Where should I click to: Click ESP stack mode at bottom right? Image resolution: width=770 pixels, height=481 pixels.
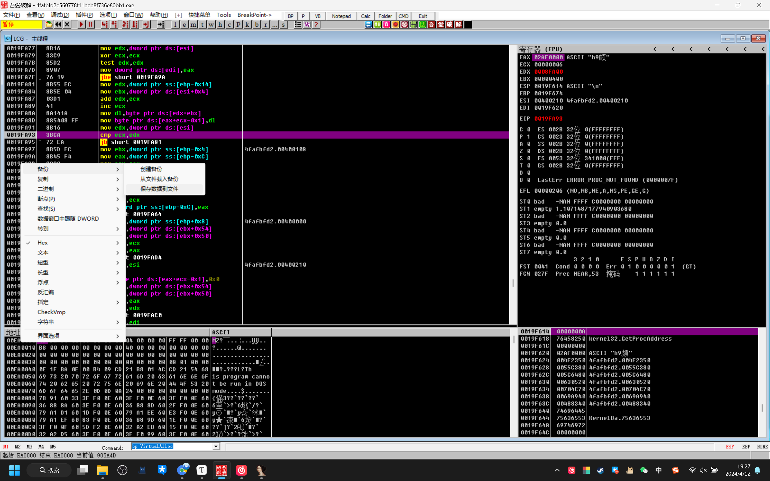point(730,447)
